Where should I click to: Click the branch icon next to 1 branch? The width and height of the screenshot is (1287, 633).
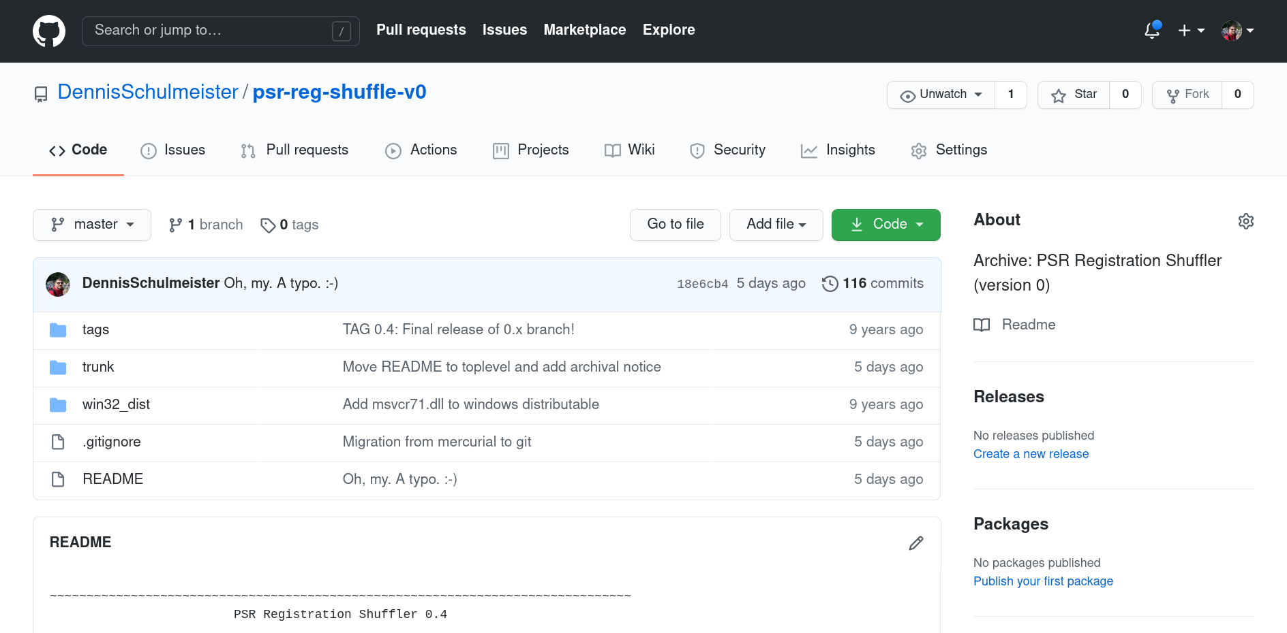point(175,225)
